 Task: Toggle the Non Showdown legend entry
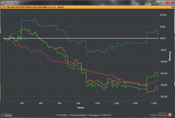(x=77, y=115)
